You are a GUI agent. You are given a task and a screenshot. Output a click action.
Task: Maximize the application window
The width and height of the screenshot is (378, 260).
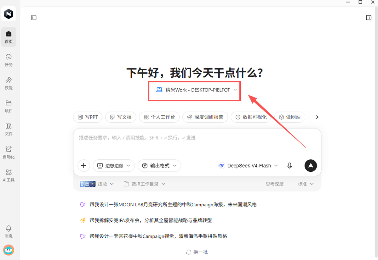[x=360, y=2]
